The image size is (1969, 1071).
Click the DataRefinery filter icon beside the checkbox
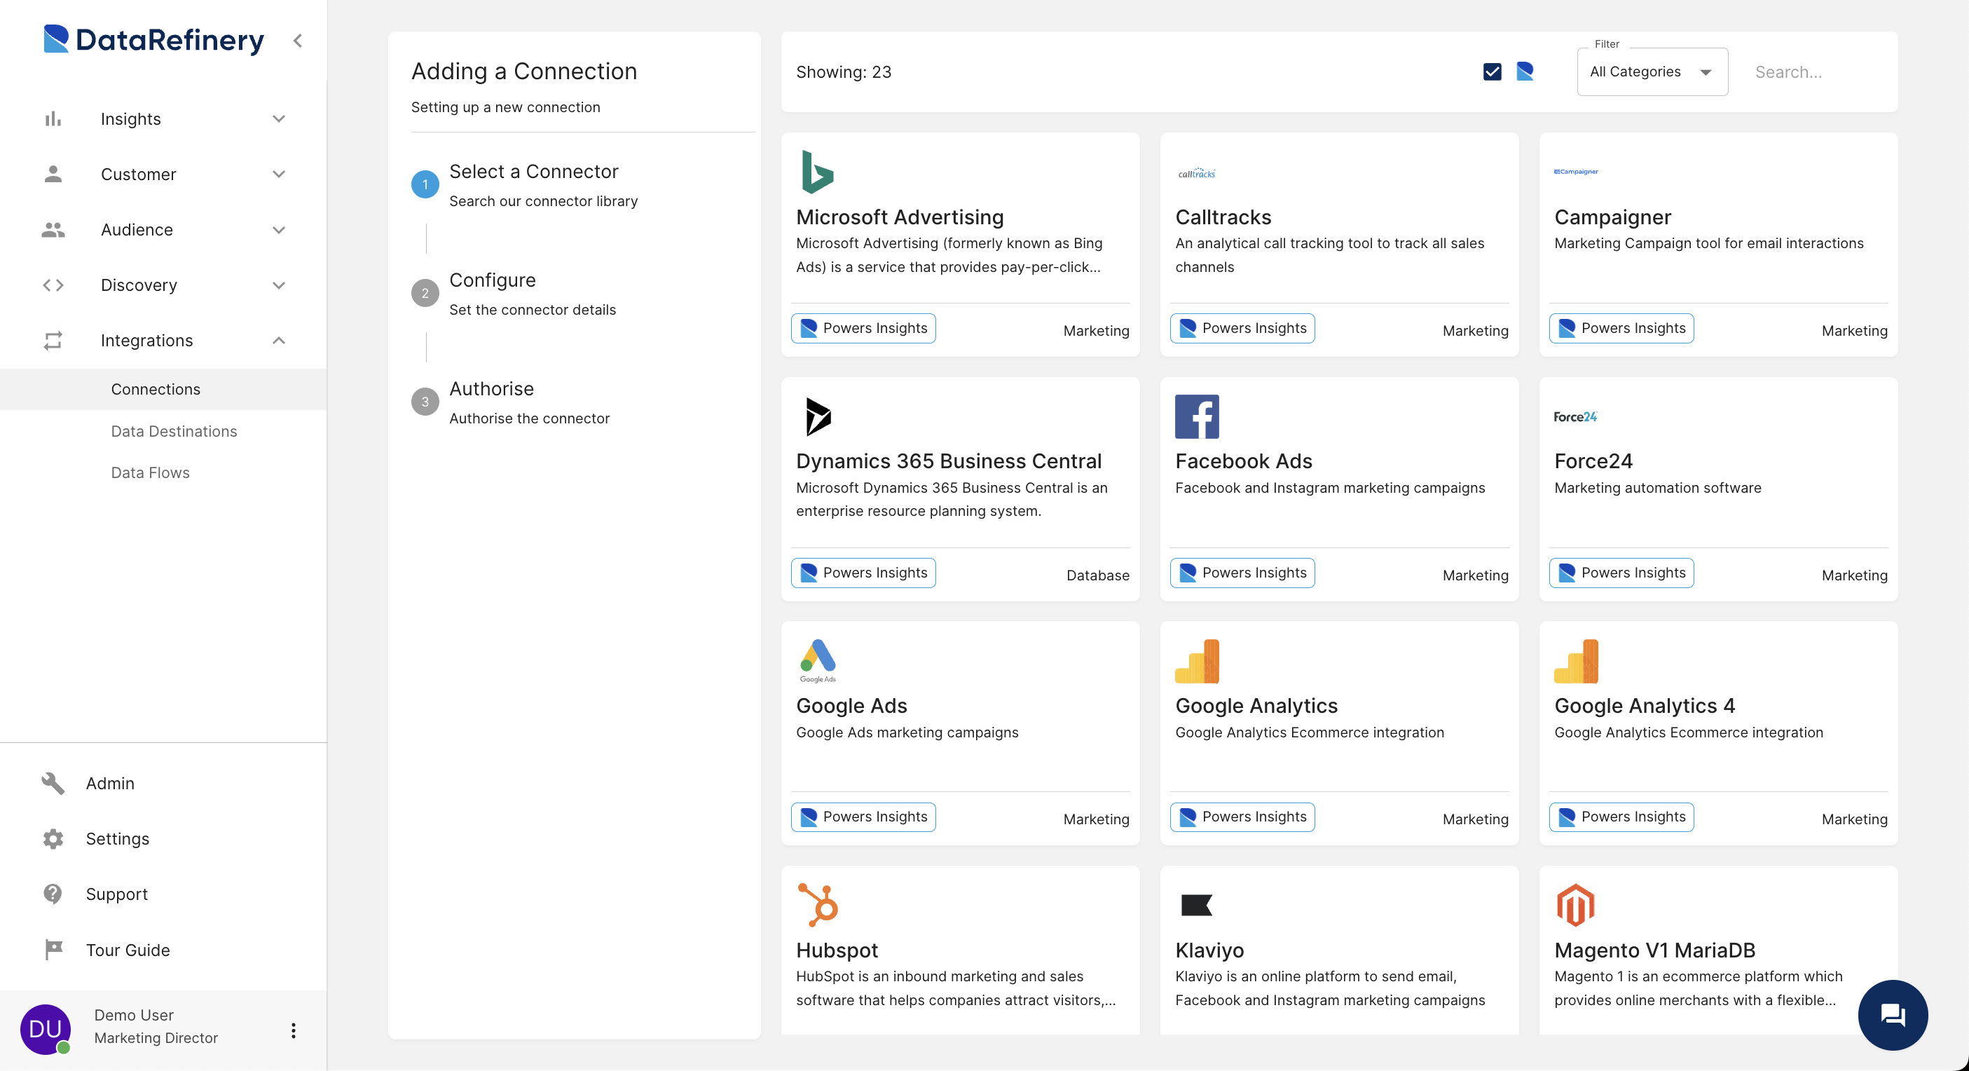point(1525,71)
